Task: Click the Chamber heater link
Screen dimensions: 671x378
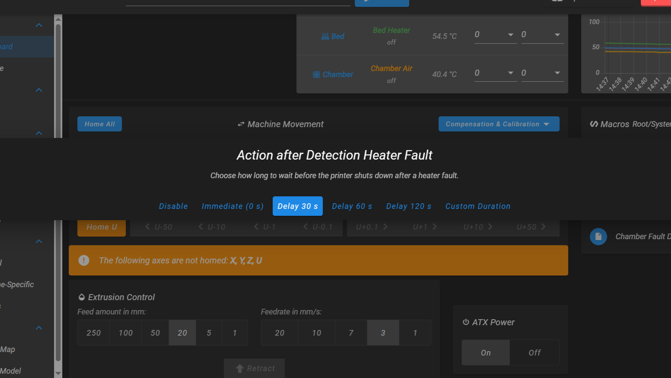Action: [333, 74]
